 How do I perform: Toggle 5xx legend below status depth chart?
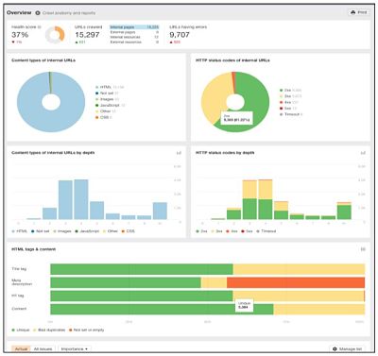247,231
